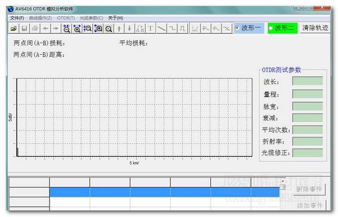Click the horizontal zoom in icon
The image size is (338, 217).
(x=77, y=29)
